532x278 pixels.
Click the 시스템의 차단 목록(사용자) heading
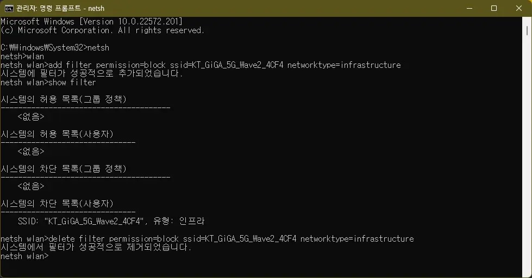click(57, 204)
